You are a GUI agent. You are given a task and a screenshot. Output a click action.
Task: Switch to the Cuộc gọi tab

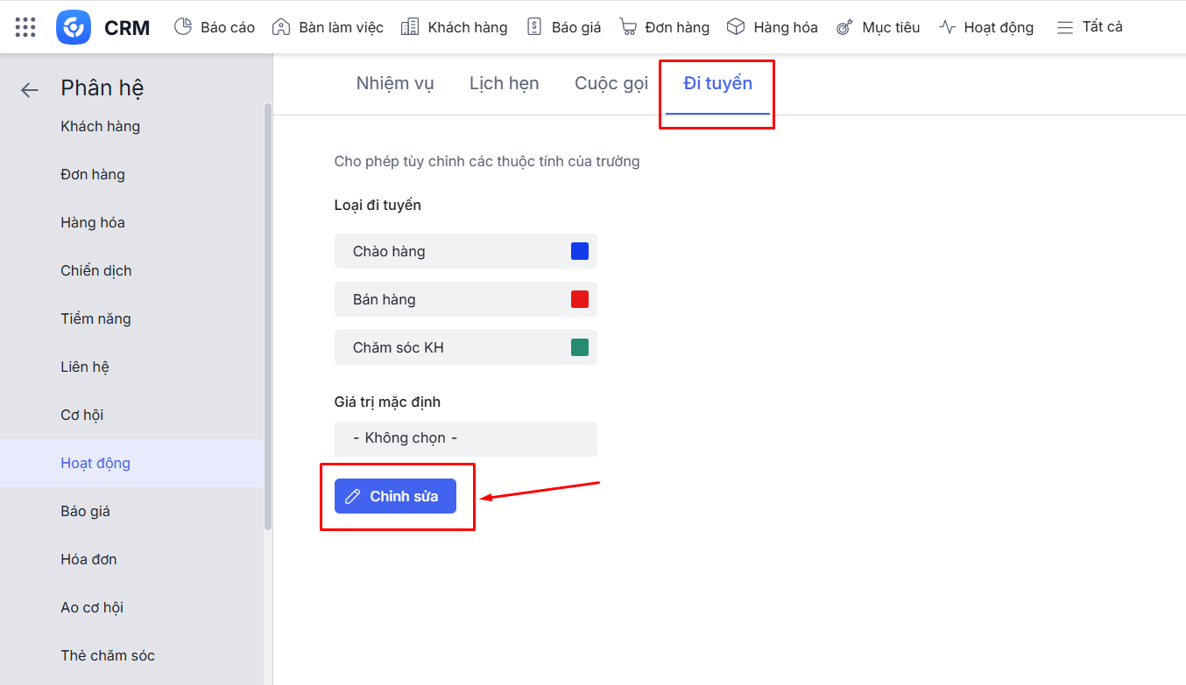(x=611, y=84)
